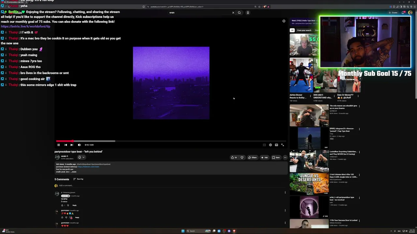Dislike the pinned 94 BPM comment
Screen dimensions: 417x234
68,205
